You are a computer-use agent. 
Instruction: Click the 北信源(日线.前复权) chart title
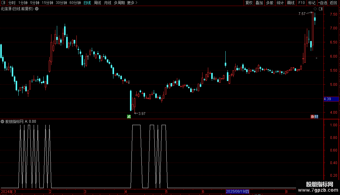point(17,9)
